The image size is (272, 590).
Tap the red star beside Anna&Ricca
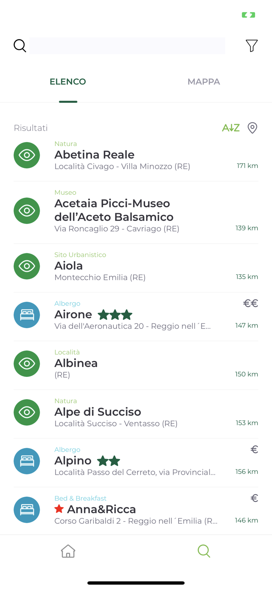[59, 509]
